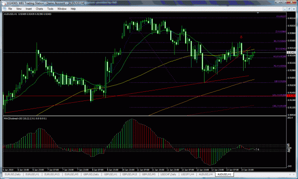Switch to the EURUSD,M5 chart tab
The height and width of the screenshot is (179, 298).
click(72, 174)
